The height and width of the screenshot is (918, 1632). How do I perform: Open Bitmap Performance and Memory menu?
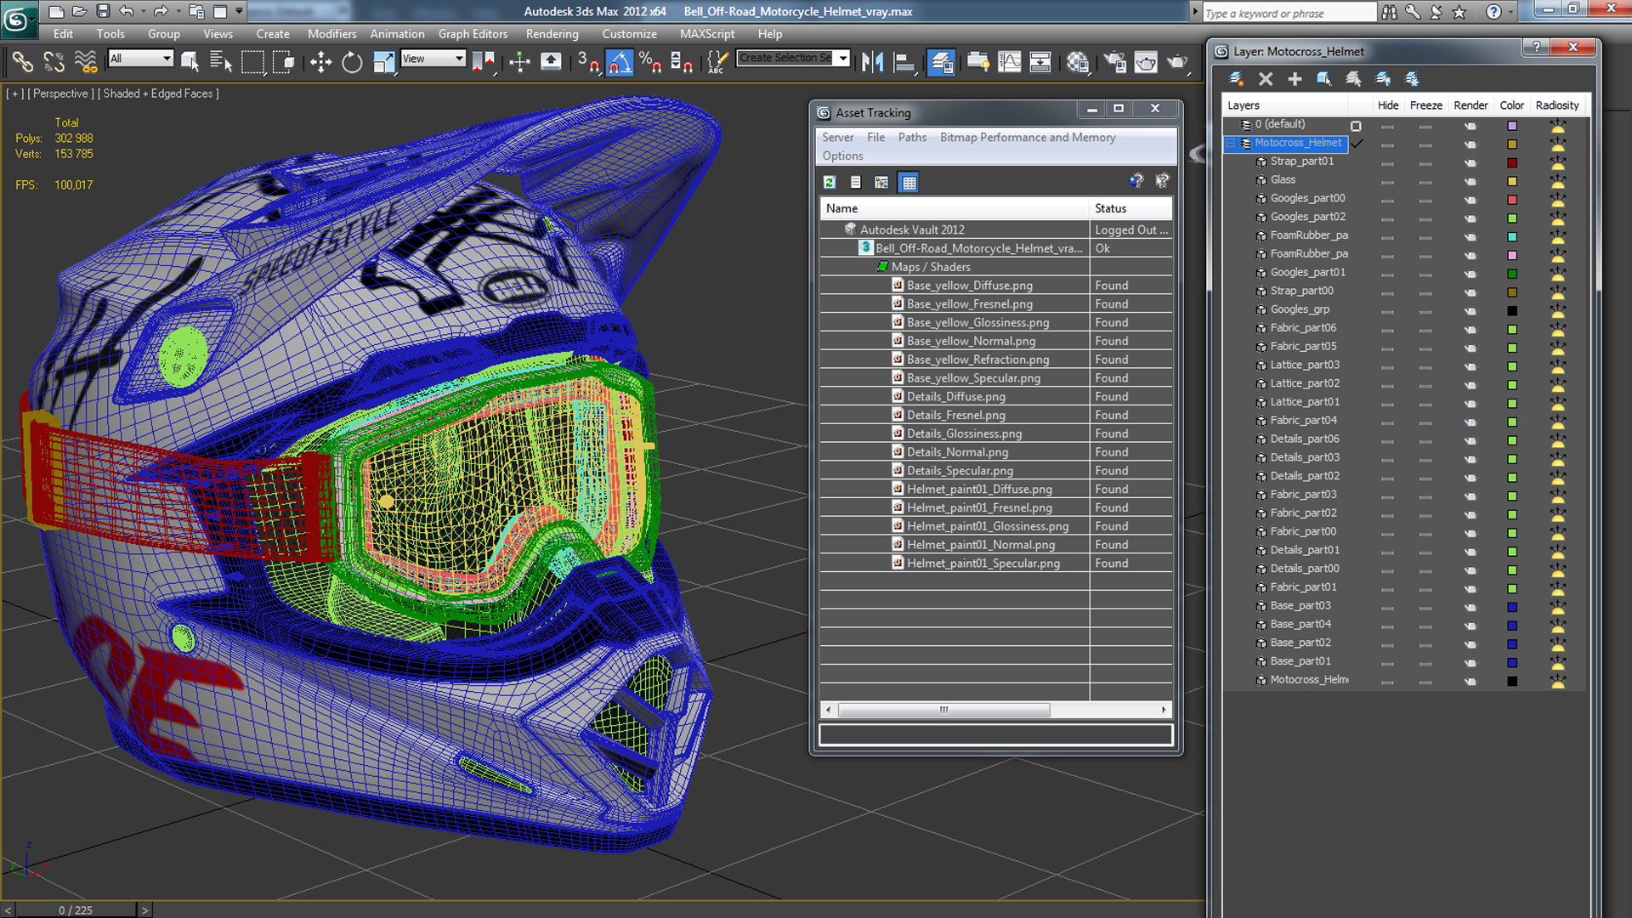point(1027,137)
